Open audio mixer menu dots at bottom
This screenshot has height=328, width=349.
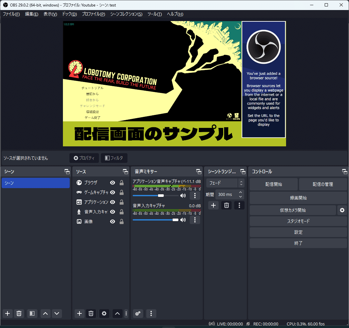tap(151, 313)
